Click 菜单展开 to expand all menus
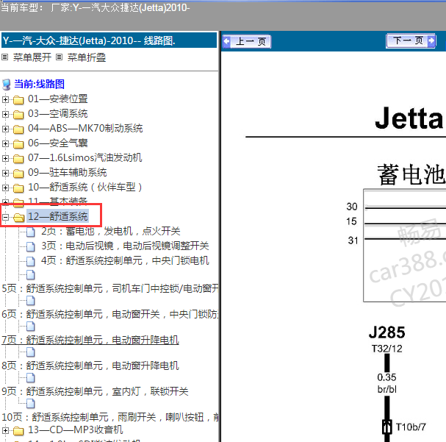Viewport: 446px width, 442px height. pyautogui.click(x=32, y=57)
